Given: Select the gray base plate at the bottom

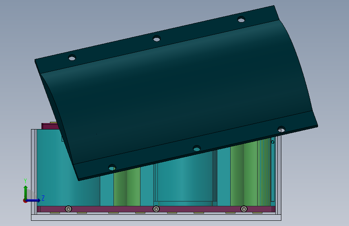Looking at the screenshot, I should [156, 218].
